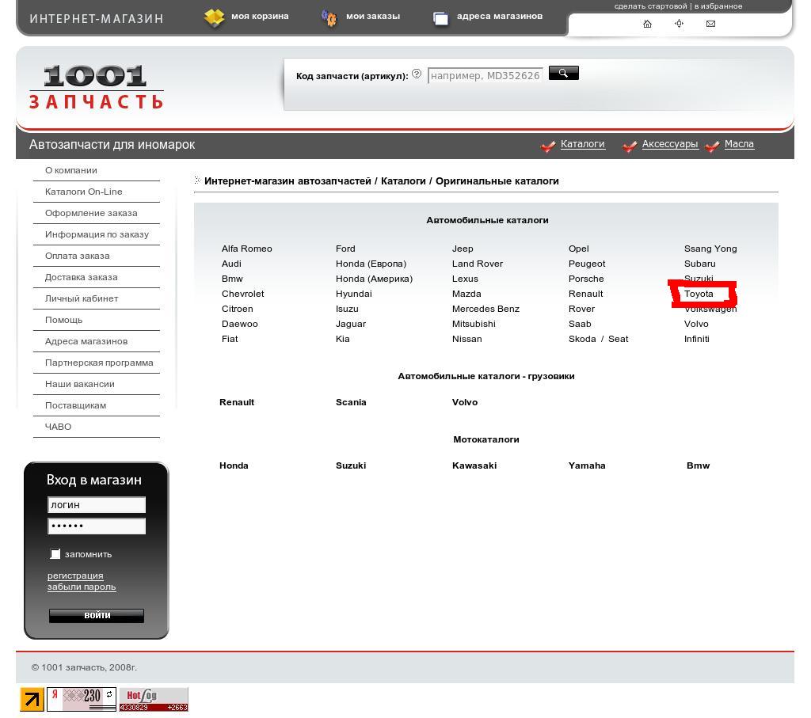The height and width of the screenshot is (718, 811).
Task: Click the part code search field
Action: click(x=485, y=76)
